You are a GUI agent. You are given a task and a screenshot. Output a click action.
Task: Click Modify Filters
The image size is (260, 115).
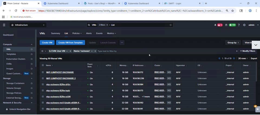[248, 51]
